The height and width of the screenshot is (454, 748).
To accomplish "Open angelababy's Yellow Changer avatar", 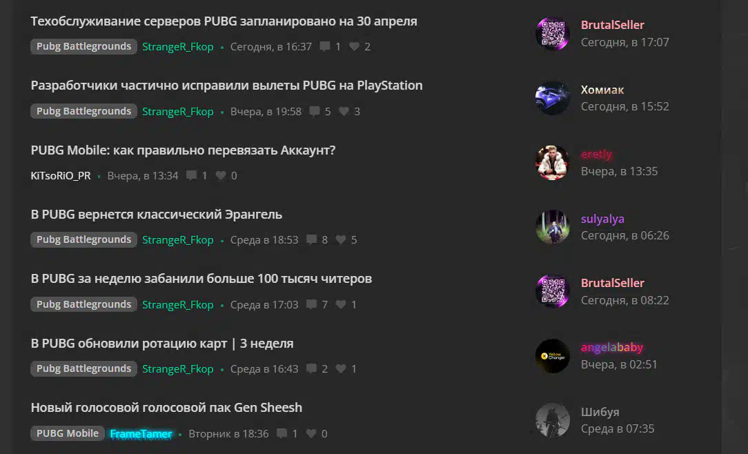I will click(553, 356).
